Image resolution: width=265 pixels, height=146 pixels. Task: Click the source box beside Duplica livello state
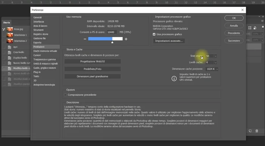tap(4, 58)
